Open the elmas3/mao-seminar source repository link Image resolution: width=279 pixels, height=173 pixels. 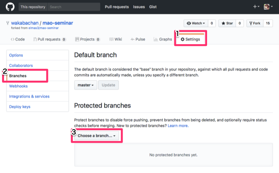(44, 28)
